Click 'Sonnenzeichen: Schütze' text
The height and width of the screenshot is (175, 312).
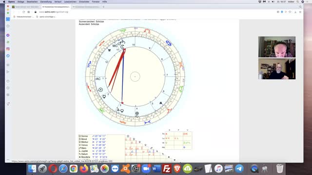point(91,21)
